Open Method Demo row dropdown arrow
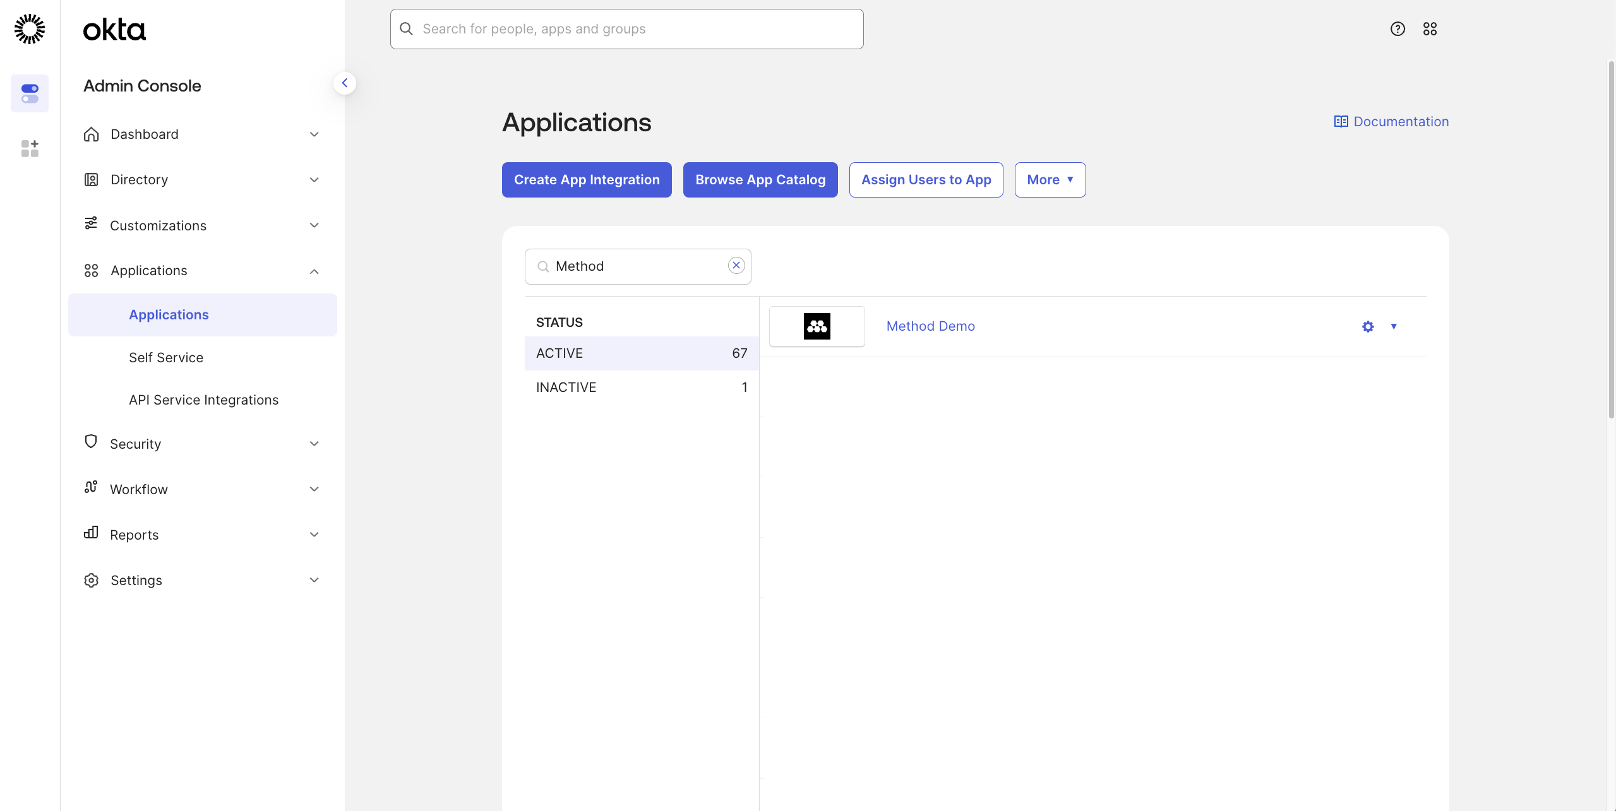The height and width of the screenshot is (811, 1616). [x=1394, y=326]
